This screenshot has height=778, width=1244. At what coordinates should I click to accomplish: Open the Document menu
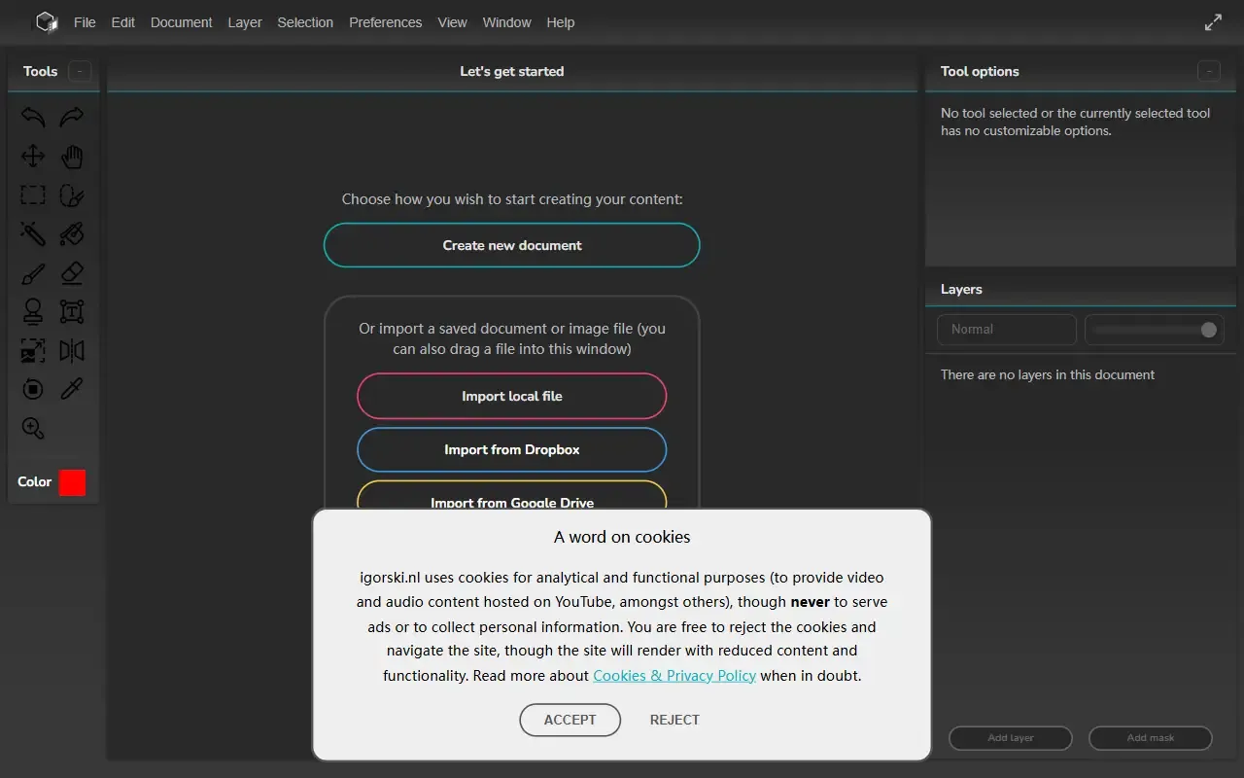click(181, 22)
